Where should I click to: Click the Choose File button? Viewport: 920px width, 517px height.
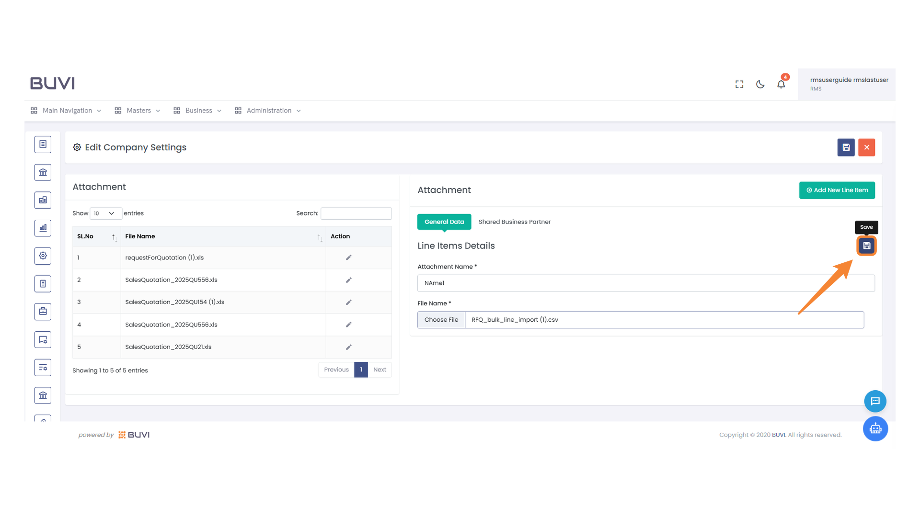point(441,320)
